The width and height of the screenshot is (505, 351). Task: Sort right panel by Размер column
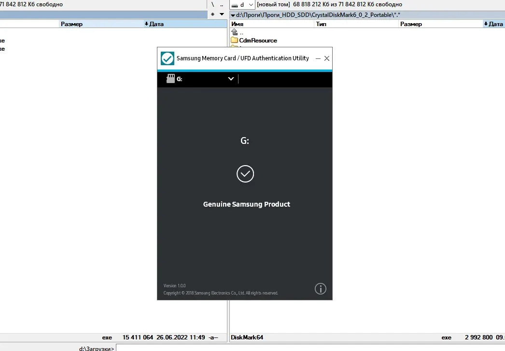point(441,24)
